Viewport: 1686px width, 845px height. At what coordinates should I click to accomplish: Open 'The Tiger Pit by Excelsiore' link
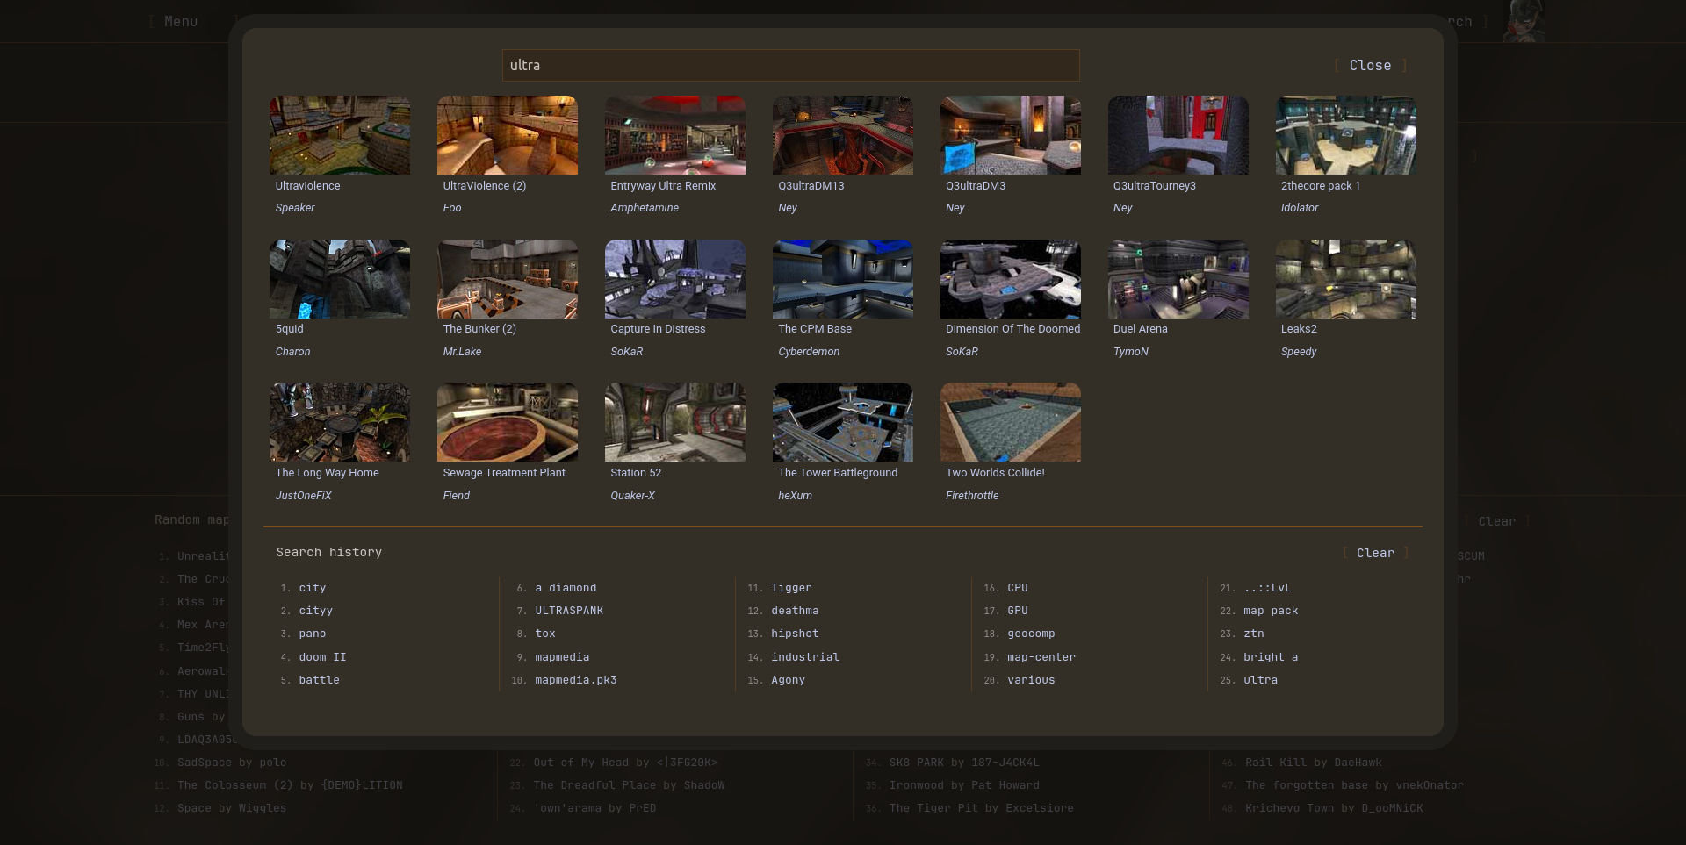click(981, 808)
